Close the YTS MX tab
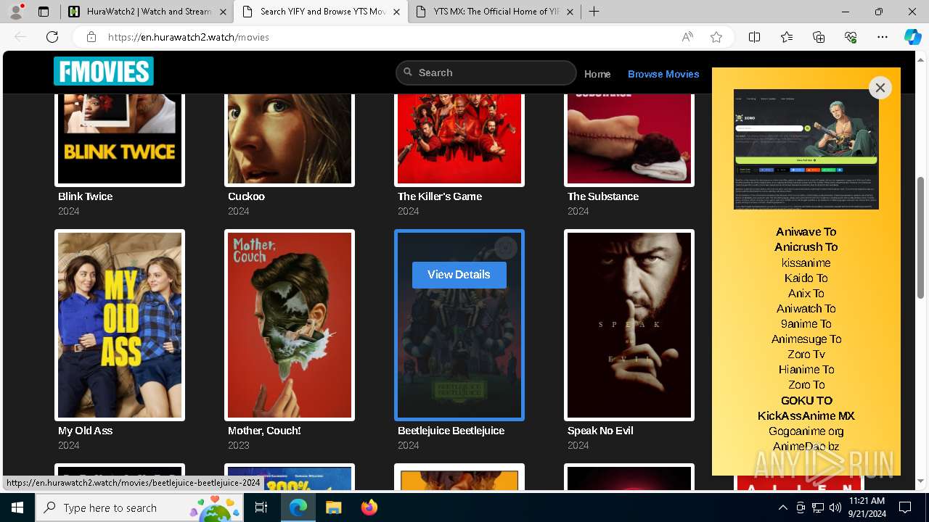The image size is (929, 522). tap(570, 12)
